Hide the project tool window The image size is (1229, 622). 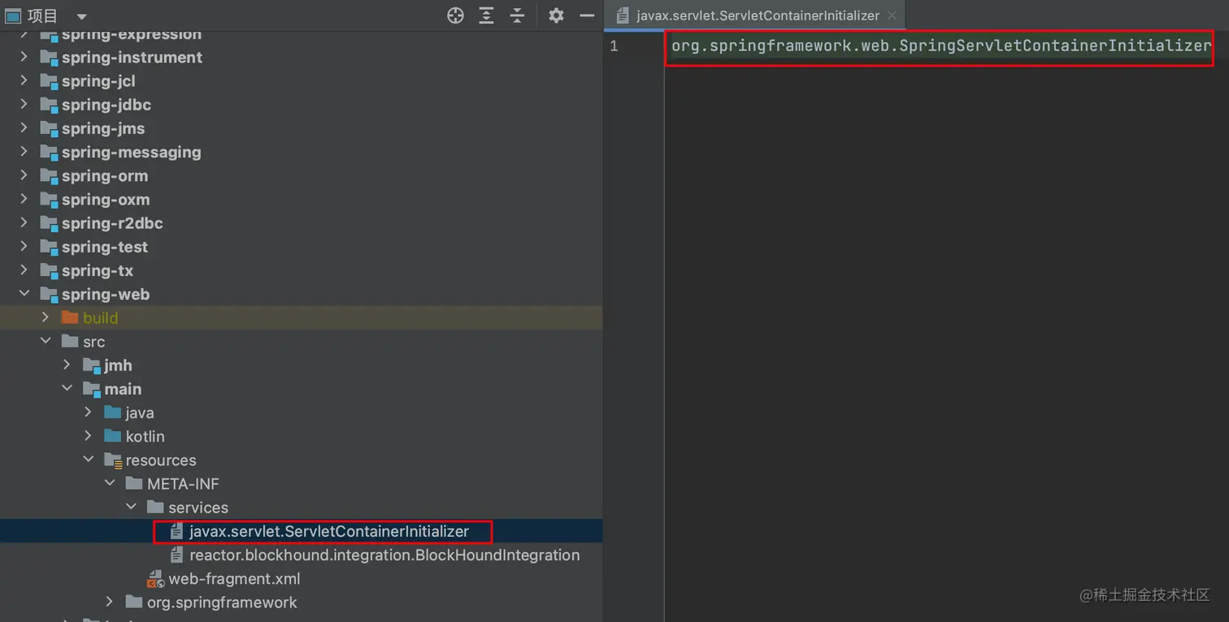click(x=587, y=15)
